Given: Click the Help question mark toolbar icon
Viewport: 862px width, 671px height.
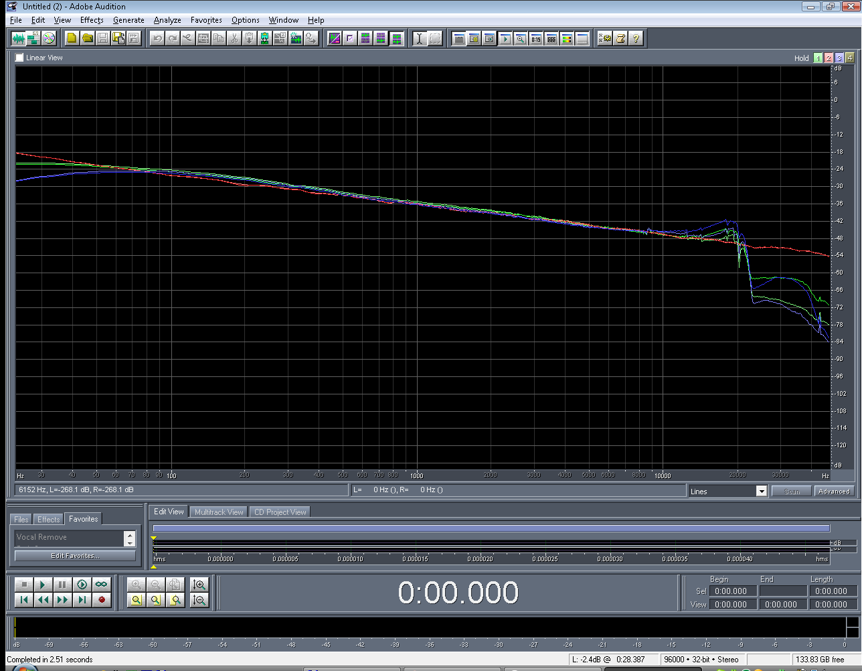Looking at the screenshot, I should click(636, 38).
